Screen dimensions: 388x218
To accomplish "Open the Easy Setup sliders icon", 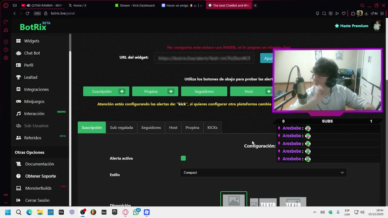I will coord(382,13).
